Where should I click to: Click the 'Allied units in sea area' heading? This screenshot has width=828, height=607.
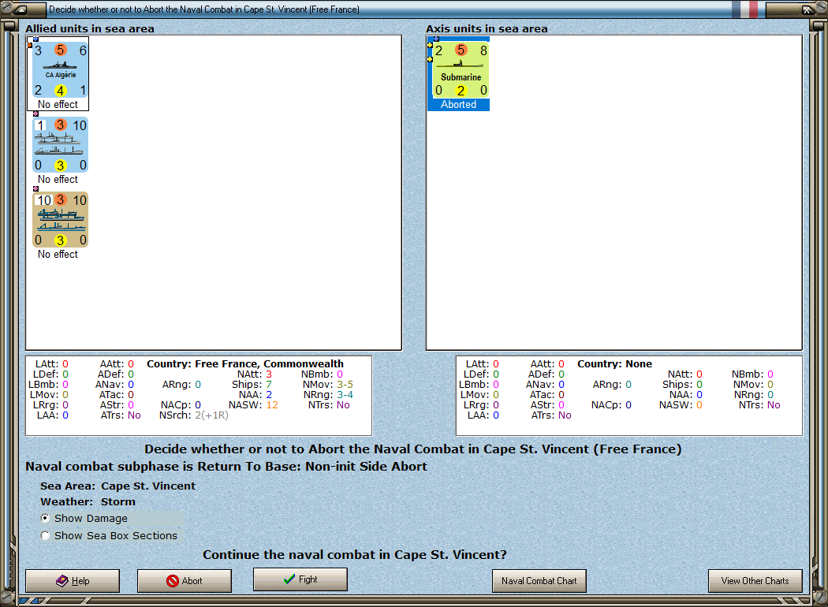point(90,28)
